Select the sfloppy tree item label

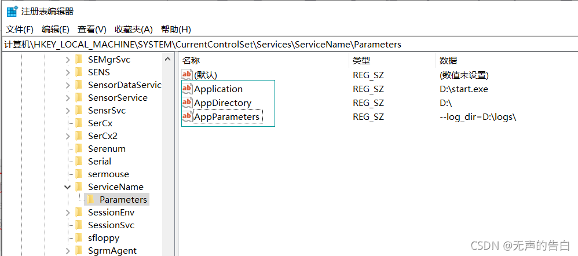point(104,238)
